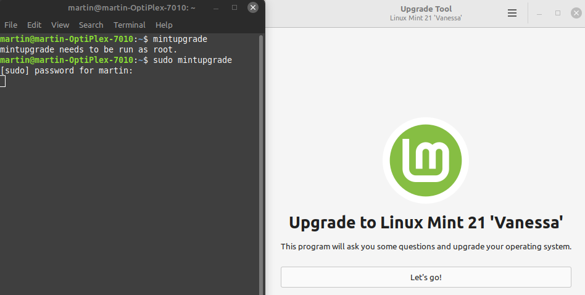
Task: Maximize the terminal window
Action: [x=234, y=7]
